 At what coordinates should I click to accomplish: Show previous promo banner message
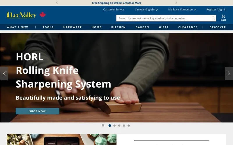coord(57,3)
